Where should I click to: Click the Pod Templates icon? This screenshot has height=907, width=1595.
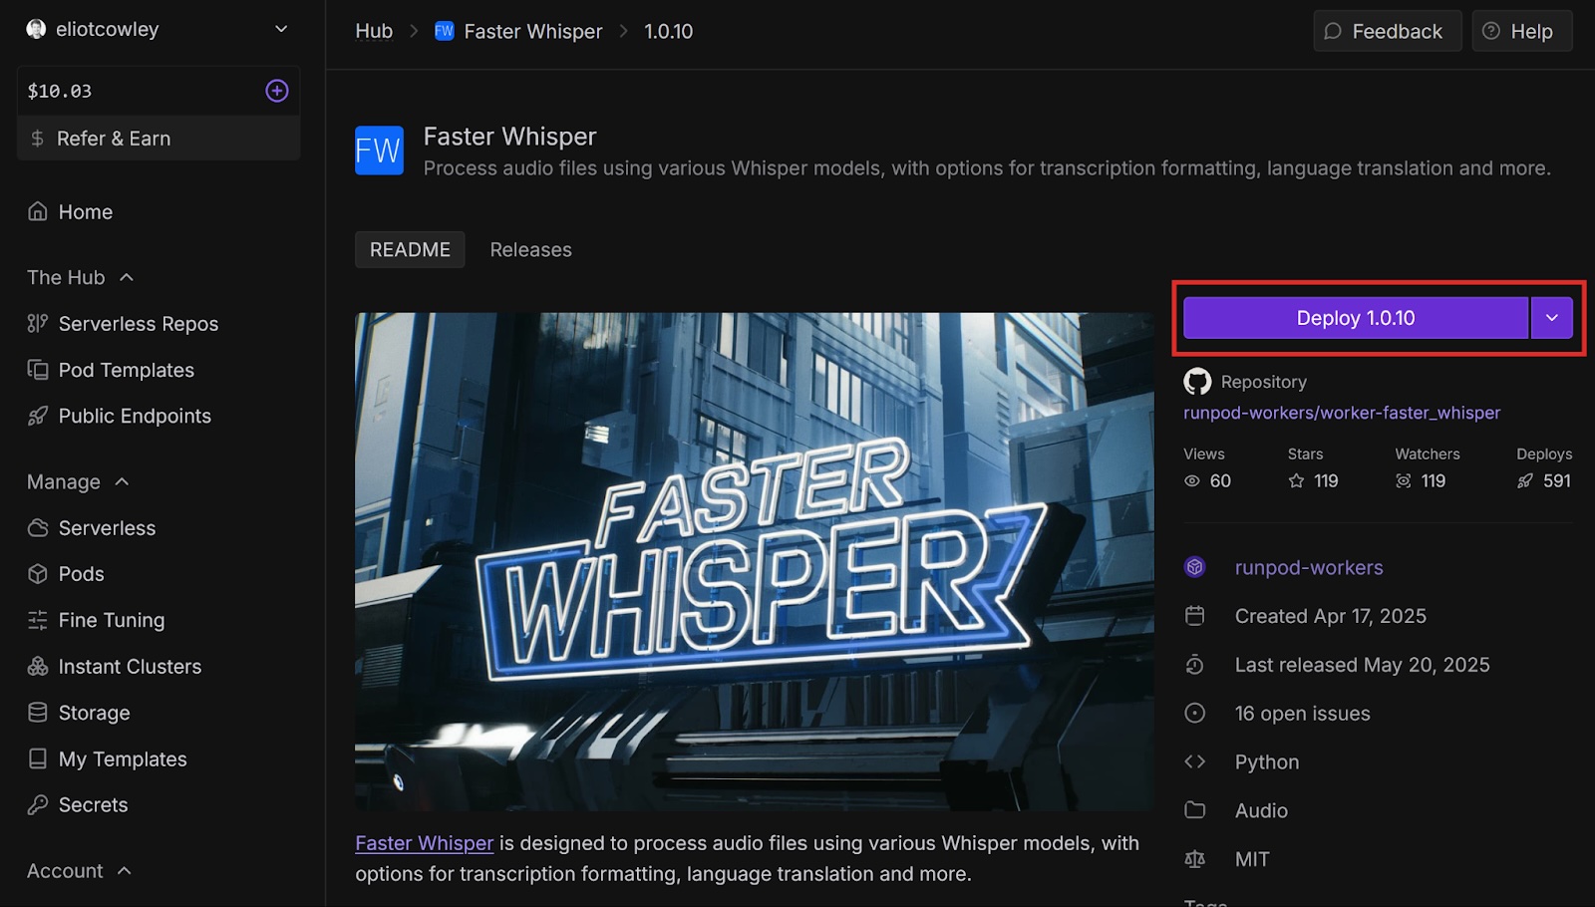[38, 370]
